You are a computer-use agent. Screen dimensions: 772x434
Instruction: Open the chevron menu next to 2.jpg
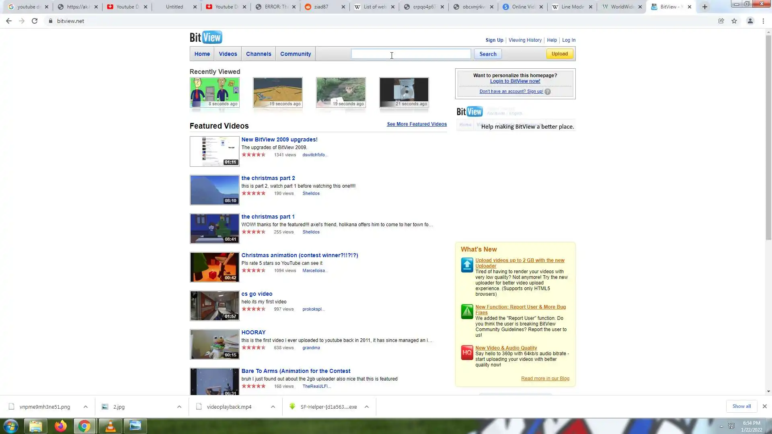179,407
